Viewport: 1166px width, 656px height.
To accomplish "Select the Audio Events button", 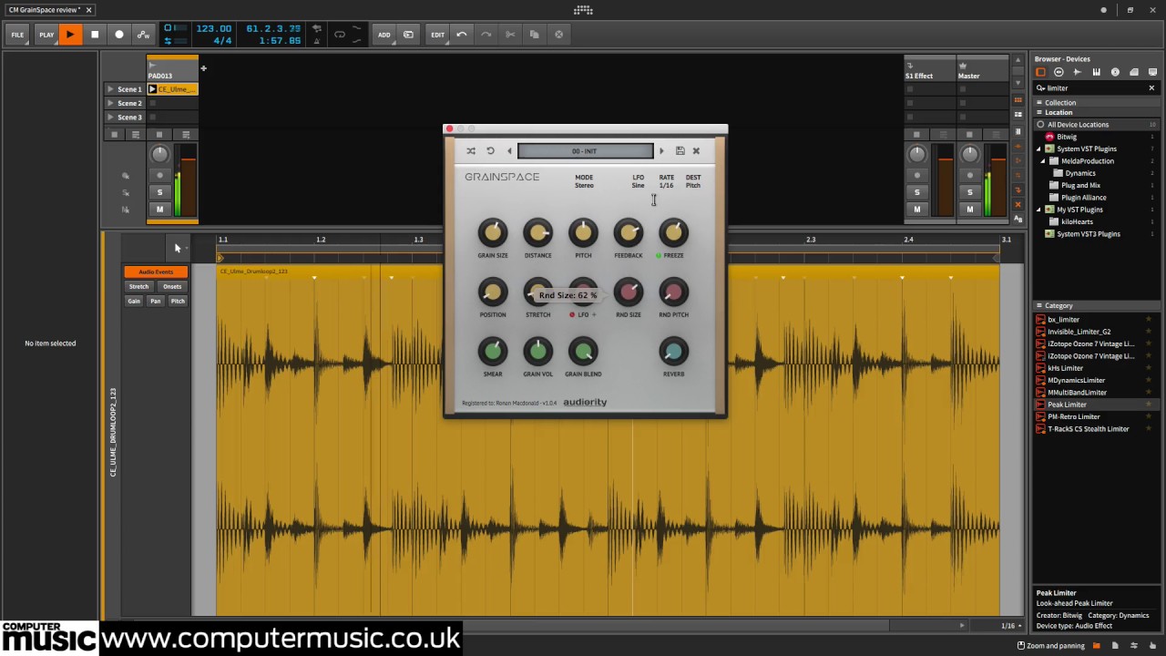I will tap(156, 272).
